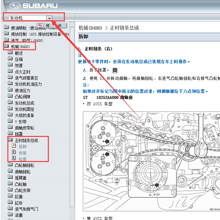Open the 凸轮轴链轮 folder icon

[x=10, y=164]
